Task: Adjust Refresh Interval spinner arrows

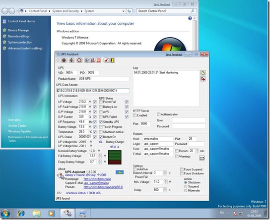Action: (165, 173)
